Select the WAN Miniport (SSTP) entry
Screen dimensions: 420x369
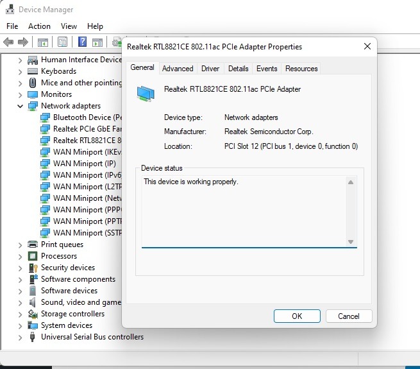pyautogui.click(x=87, y=233)
